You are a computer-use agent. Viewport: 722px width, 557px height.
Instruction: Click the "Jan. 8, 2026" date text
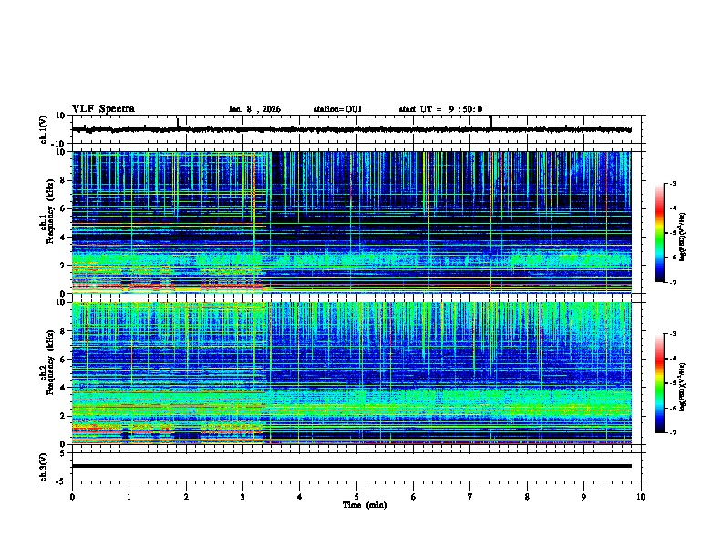click(x=254, y=109)
